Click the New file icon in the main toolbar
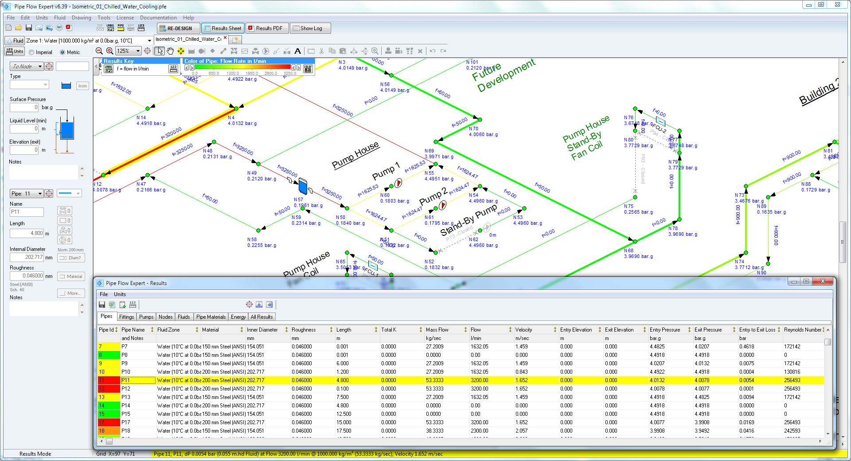This screenshot has width=851, height=461. (8, 28)
